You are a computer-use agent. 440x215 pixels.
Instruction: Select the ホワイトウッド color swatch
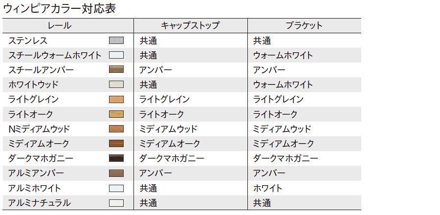tap(116, 85)
